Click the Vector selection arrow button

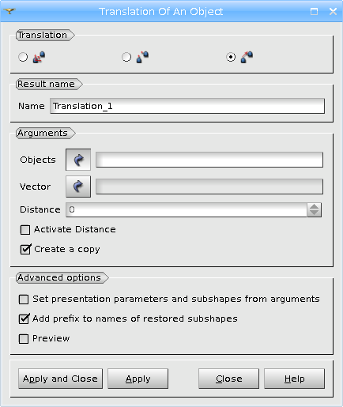coord(78,187)
